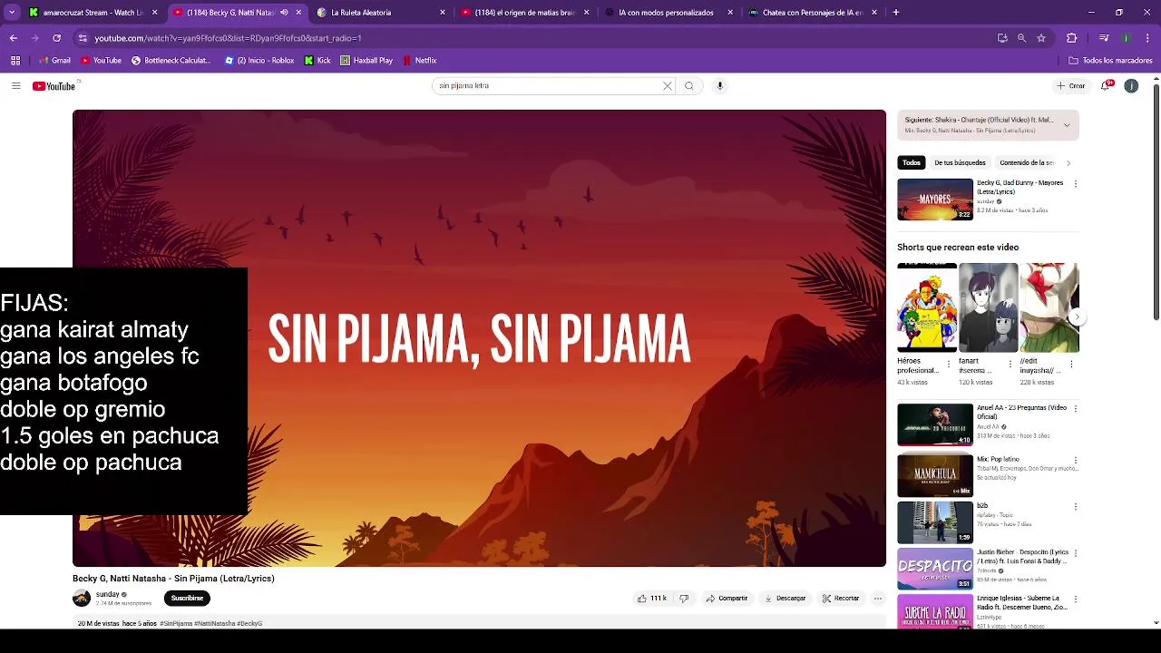Click the Crear button
Image resolution: width=1161 pixels, height=653 pixels.
click(x=1071, y=86)
